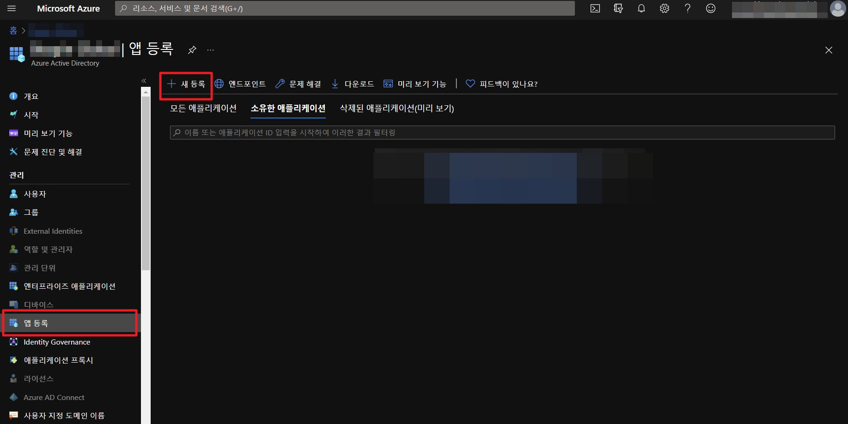Collapse the left navigation pane chevron
This screenshot has height=424, width=848.
[144, 81]
